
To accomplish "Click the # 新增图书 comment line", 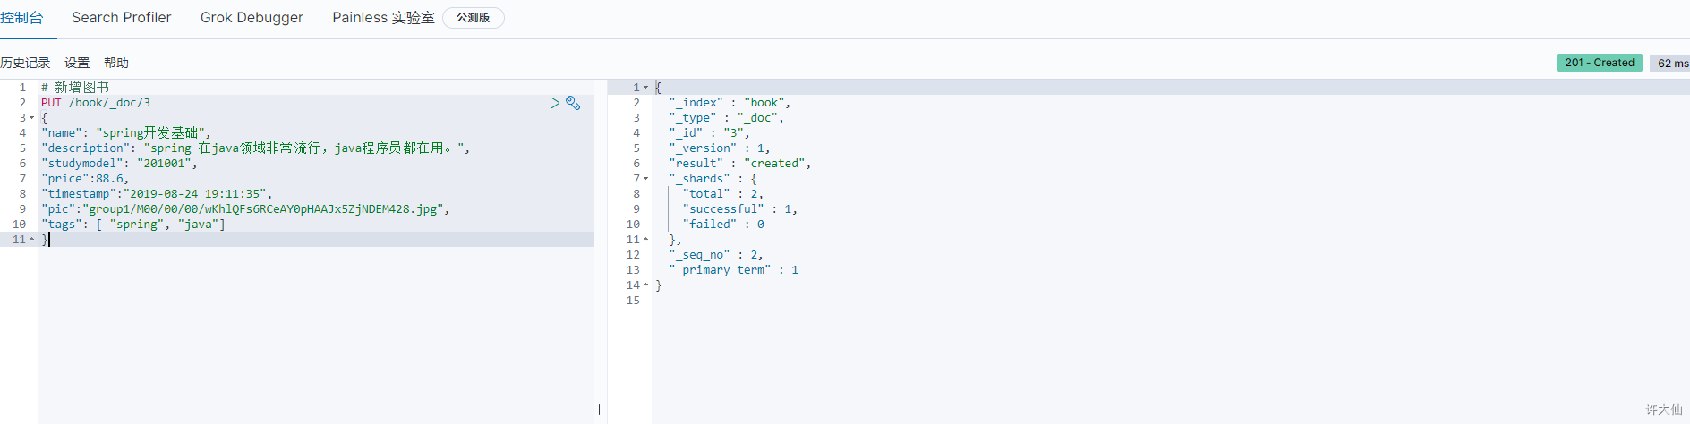I will [75, 88].
